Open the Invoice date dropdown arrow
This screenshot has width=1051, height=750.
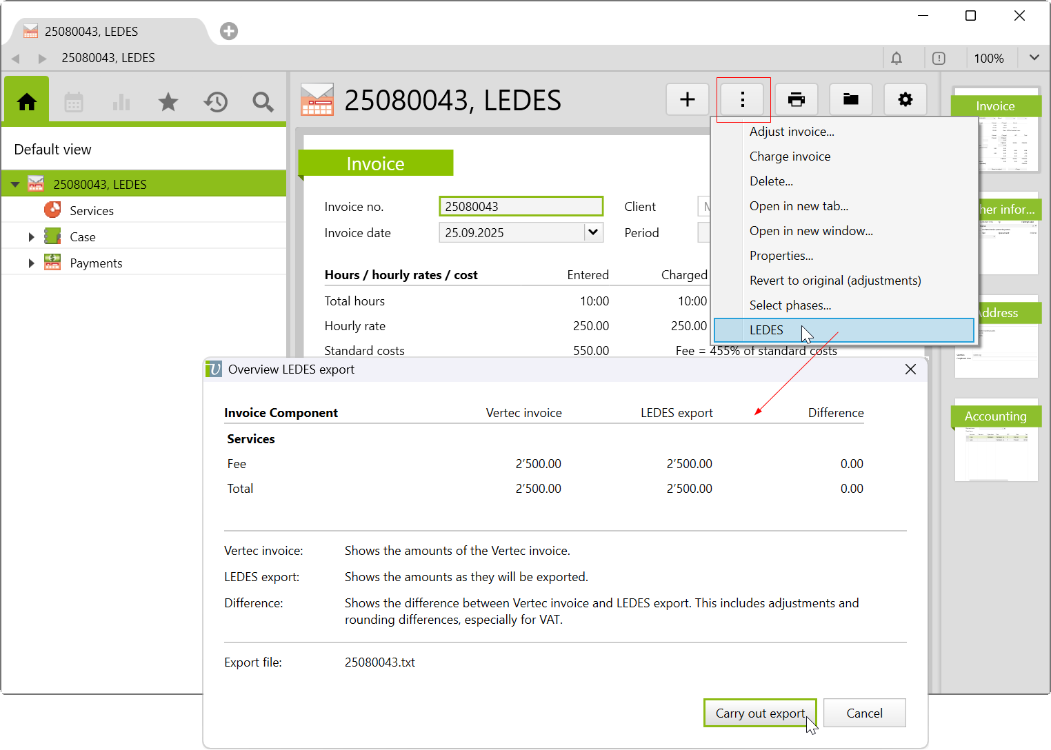593,232
